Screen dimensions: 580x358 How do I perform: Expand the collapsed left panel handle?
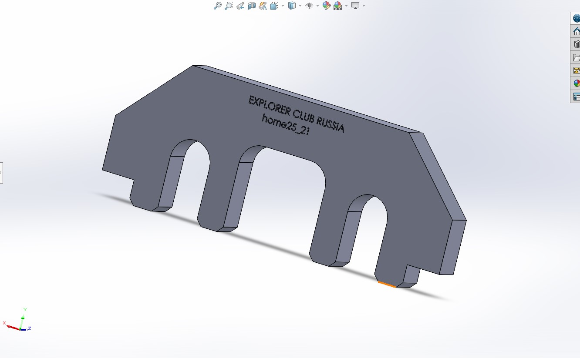click(x=1, y=173)
